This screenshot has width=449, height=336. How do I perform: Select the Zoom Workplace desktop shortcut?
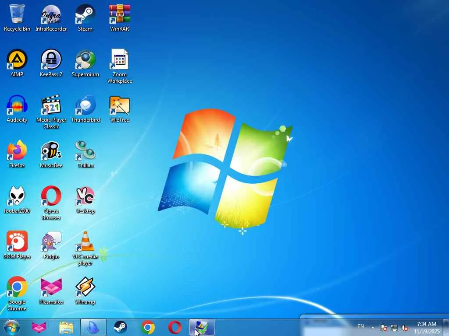(x=120, y=66)
